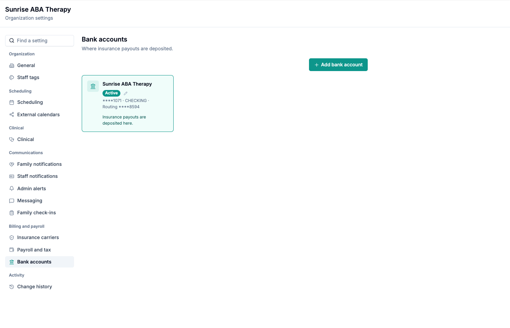Click the search magnifier icon in sidebar
The image size is (510, 328).
pyautogui.click(x=12, y=41)
